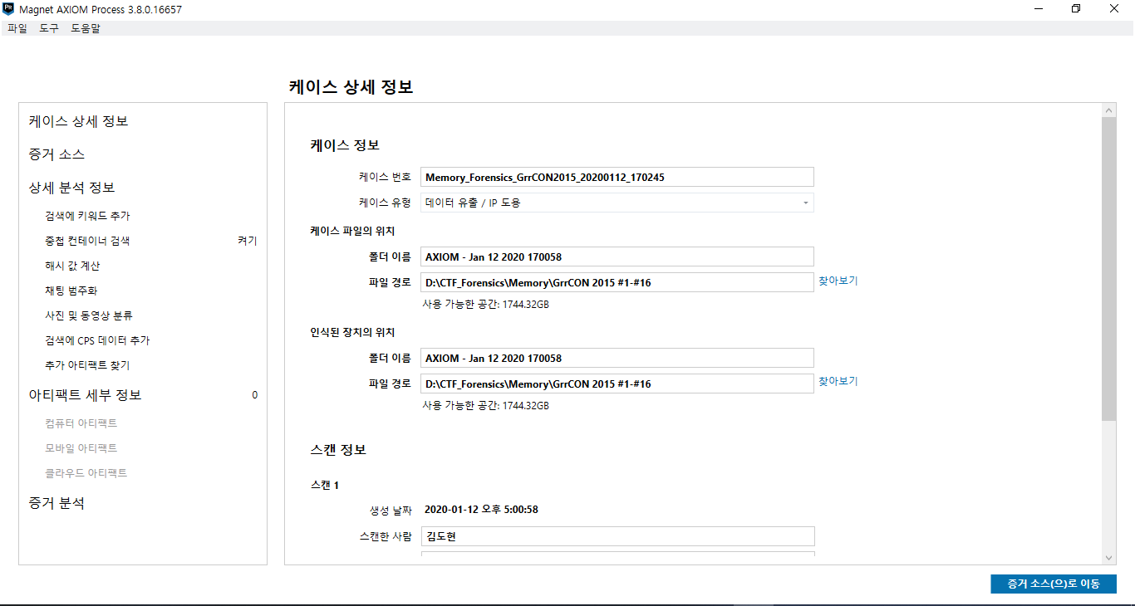Screen dimensions: 1135x606
Task: Select 클라우드 아티팩트 item
Action: (x=86, y=473)
